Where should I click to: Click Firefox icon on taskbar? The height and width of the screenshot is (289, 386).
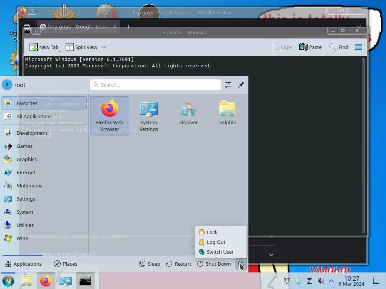(x=46, y=281)
